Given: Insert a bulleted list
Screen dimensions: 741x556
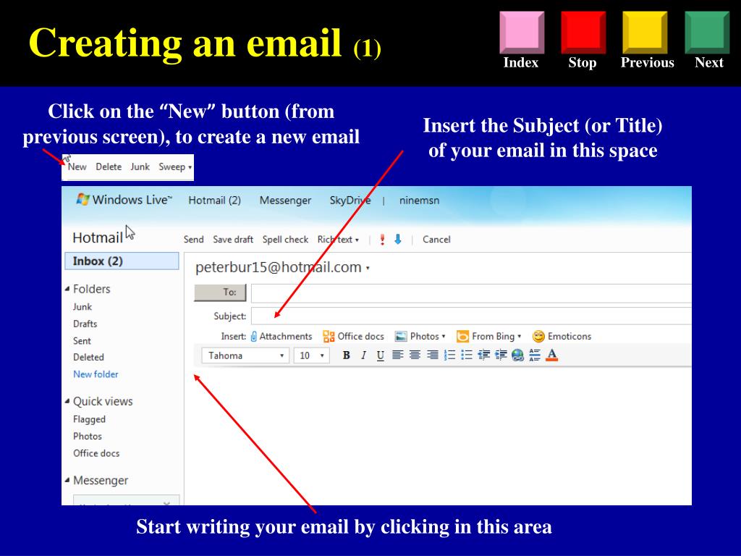Looking at the screenshot, I should [467, 355].
